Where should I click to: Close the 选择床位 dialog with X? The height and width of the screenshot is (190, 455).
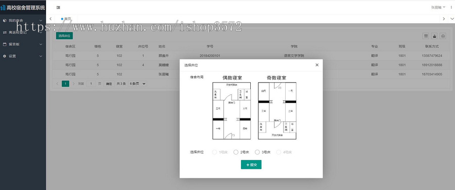coord(317,65)
